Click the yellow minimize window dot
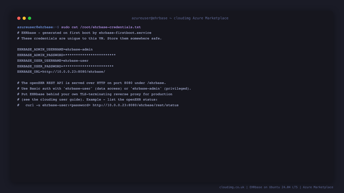 point(24,18)
